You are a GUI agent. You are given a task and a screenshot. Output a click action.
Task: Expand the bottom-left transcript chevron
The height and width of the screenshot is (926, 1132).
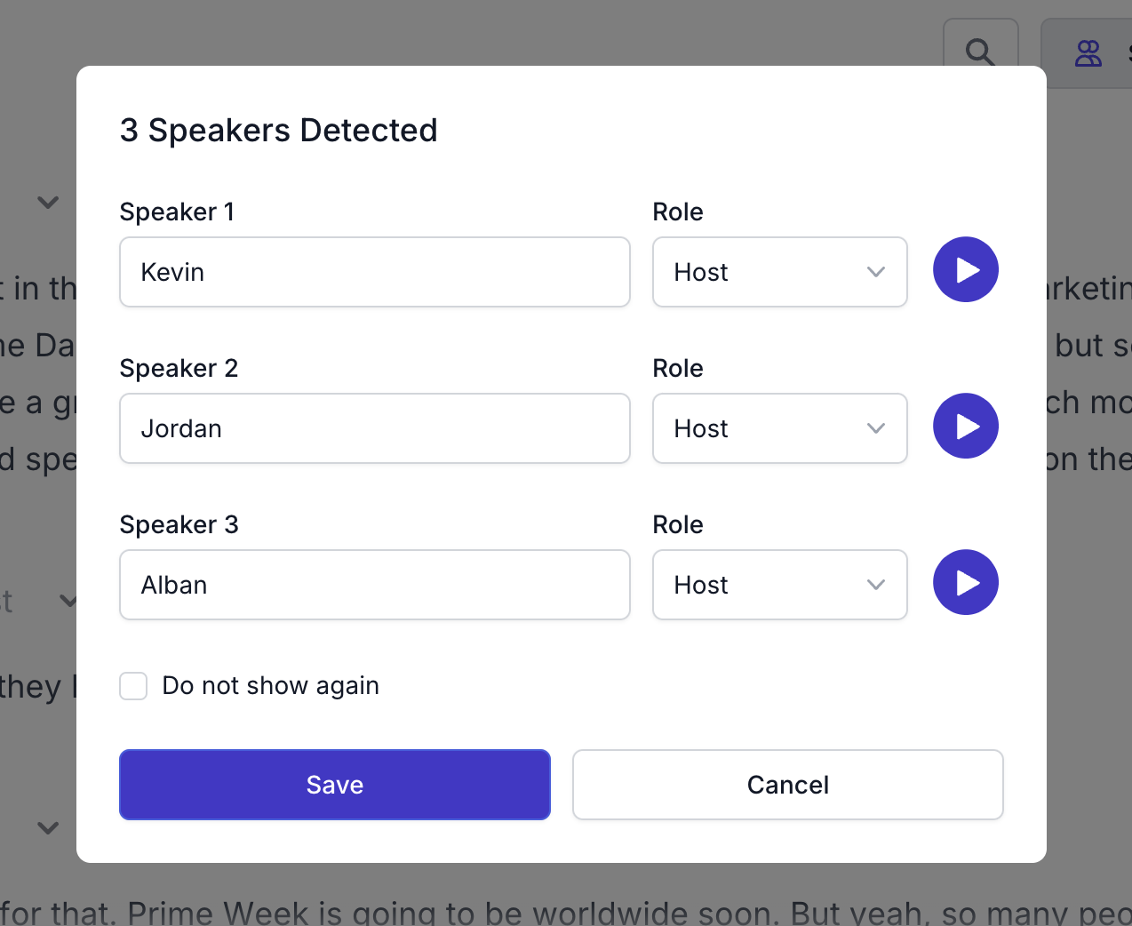48,828
